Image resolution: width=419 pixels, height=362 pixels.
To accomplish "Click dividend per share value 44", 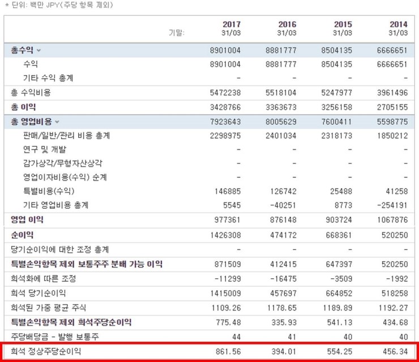I will click(x=237, y=337).
